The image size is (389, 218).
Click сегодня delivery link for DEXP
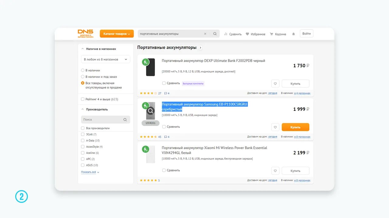coord(273,93)
